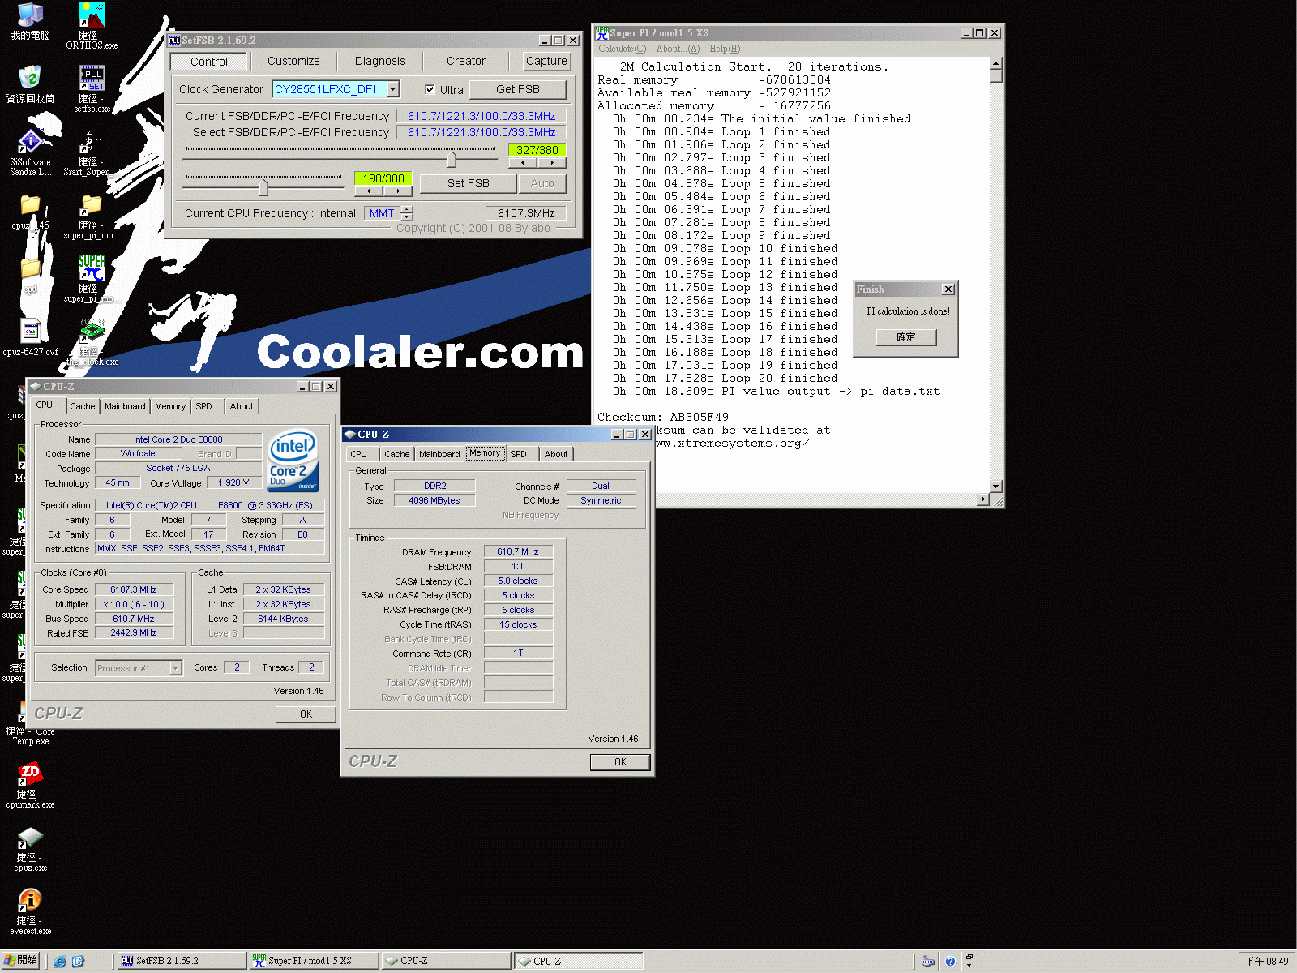Open the setfsb.exe PLL shortcut icon

[92, 79]
